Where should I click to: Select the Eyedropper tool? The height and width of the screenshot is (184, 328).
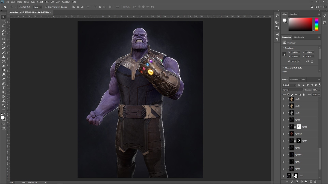4,43
